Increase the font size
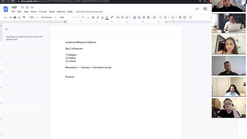The width and height of the screenshot is (247, 139). (x=88, y=17)
